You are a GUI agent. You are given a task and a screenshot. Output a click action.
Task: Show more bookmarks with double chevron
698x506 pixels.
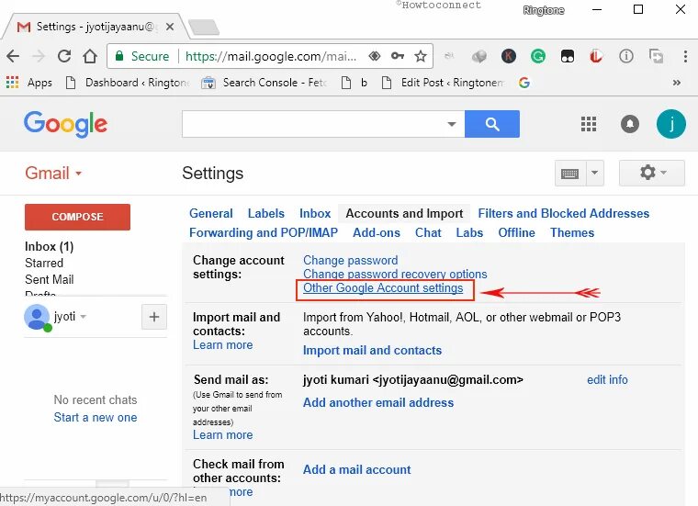[677, 83]
